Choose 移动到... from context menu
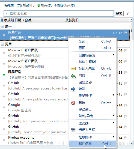The image size is (134, 149). pyautogui.click(x=92, y=109)
